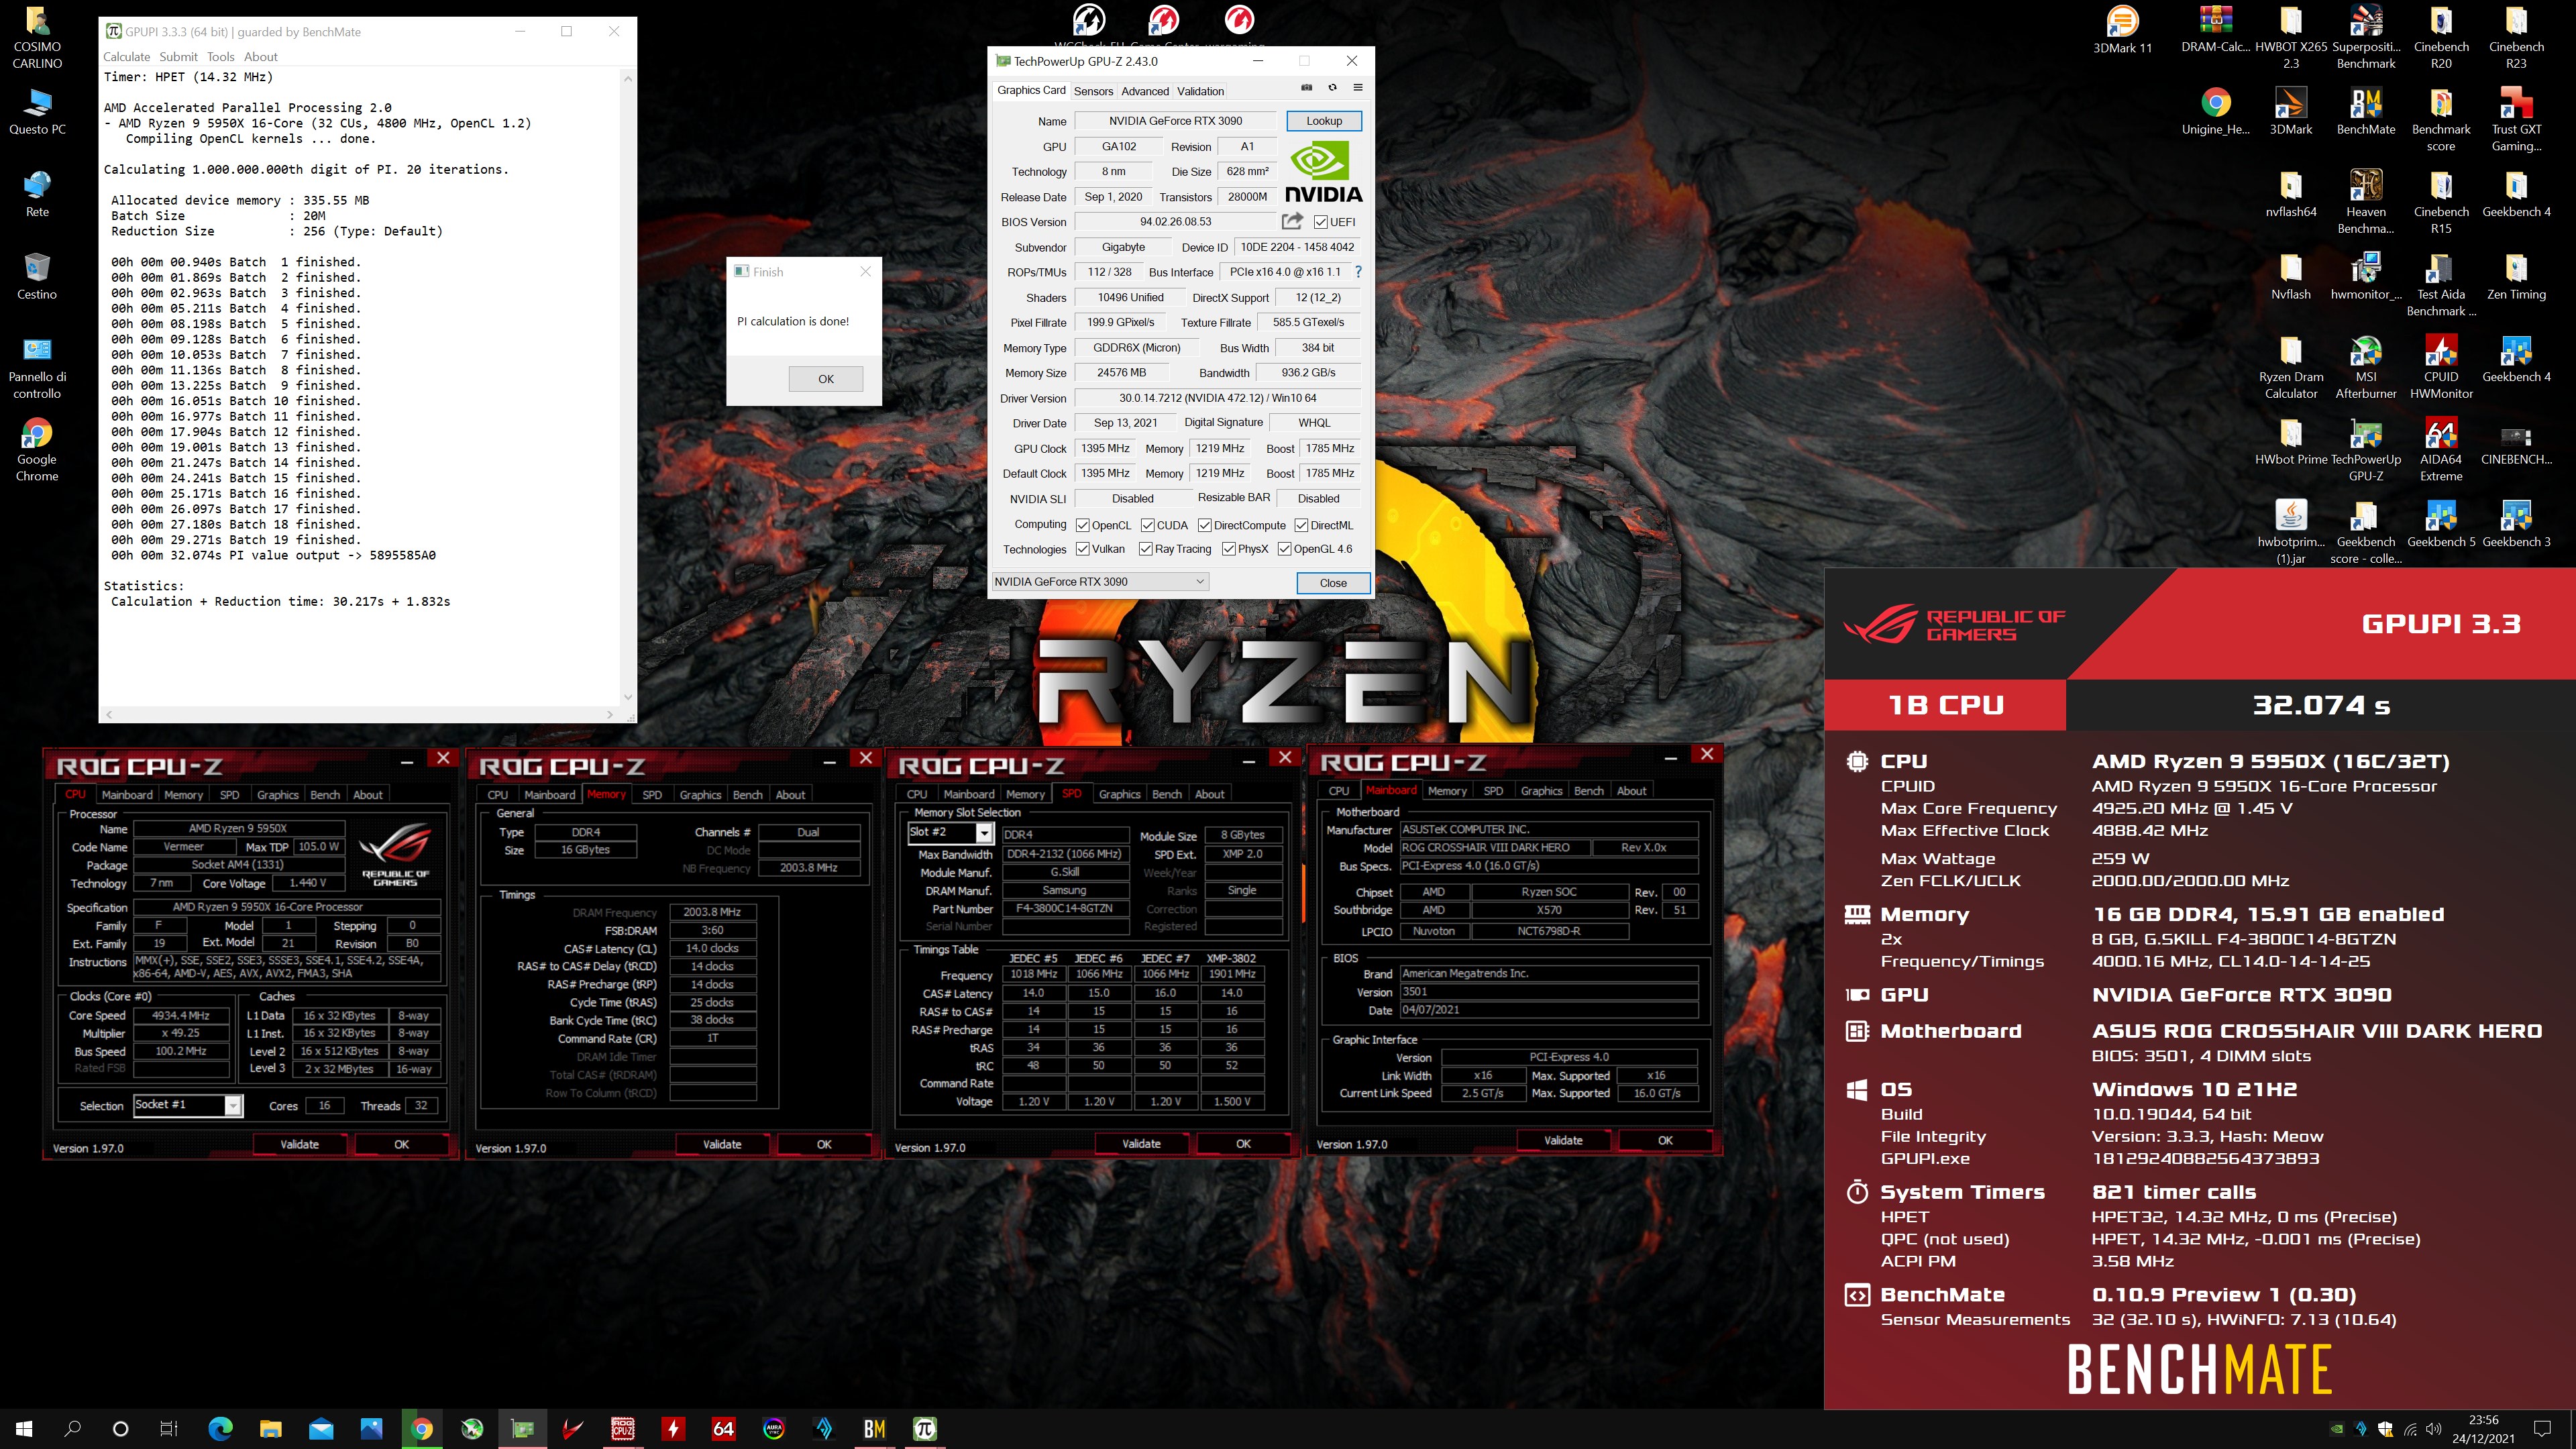
Task: Click the Aura Sync taskbar icon
Action: pyautogui.click(x=774, y=1428)
